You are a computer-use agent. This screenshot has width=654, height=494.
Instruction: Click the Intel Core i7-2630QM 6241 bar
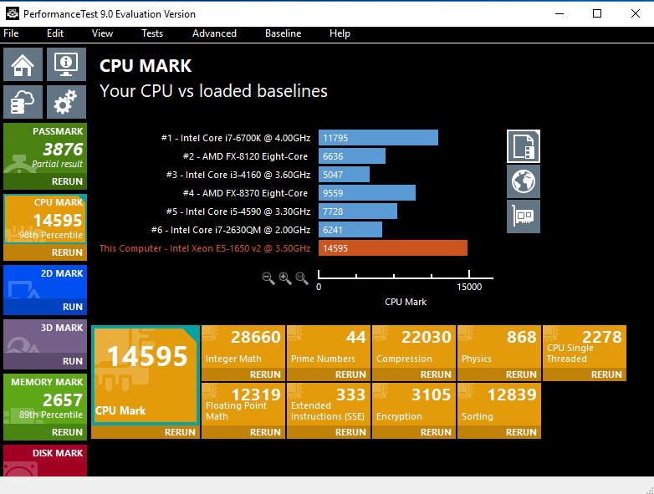click(350, 230)
